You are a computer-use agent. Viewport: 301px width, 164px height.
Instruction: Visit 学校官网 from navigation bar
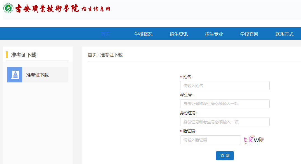[x=249, y=34]
